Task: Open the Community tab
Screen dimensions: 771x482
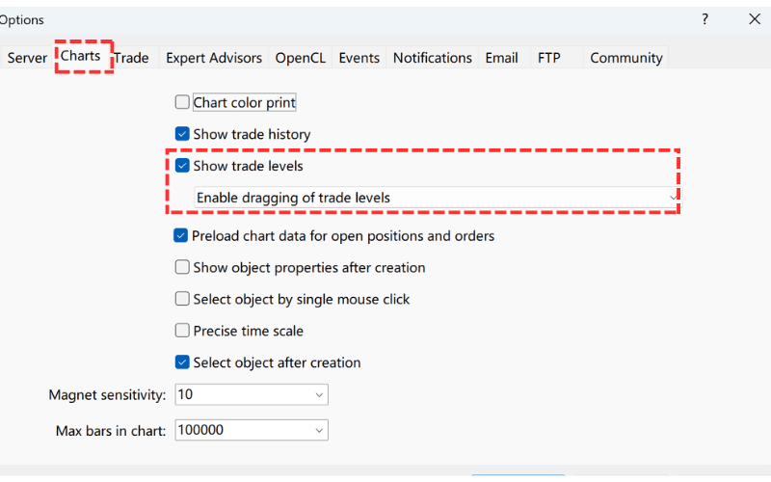Action: 626,58
